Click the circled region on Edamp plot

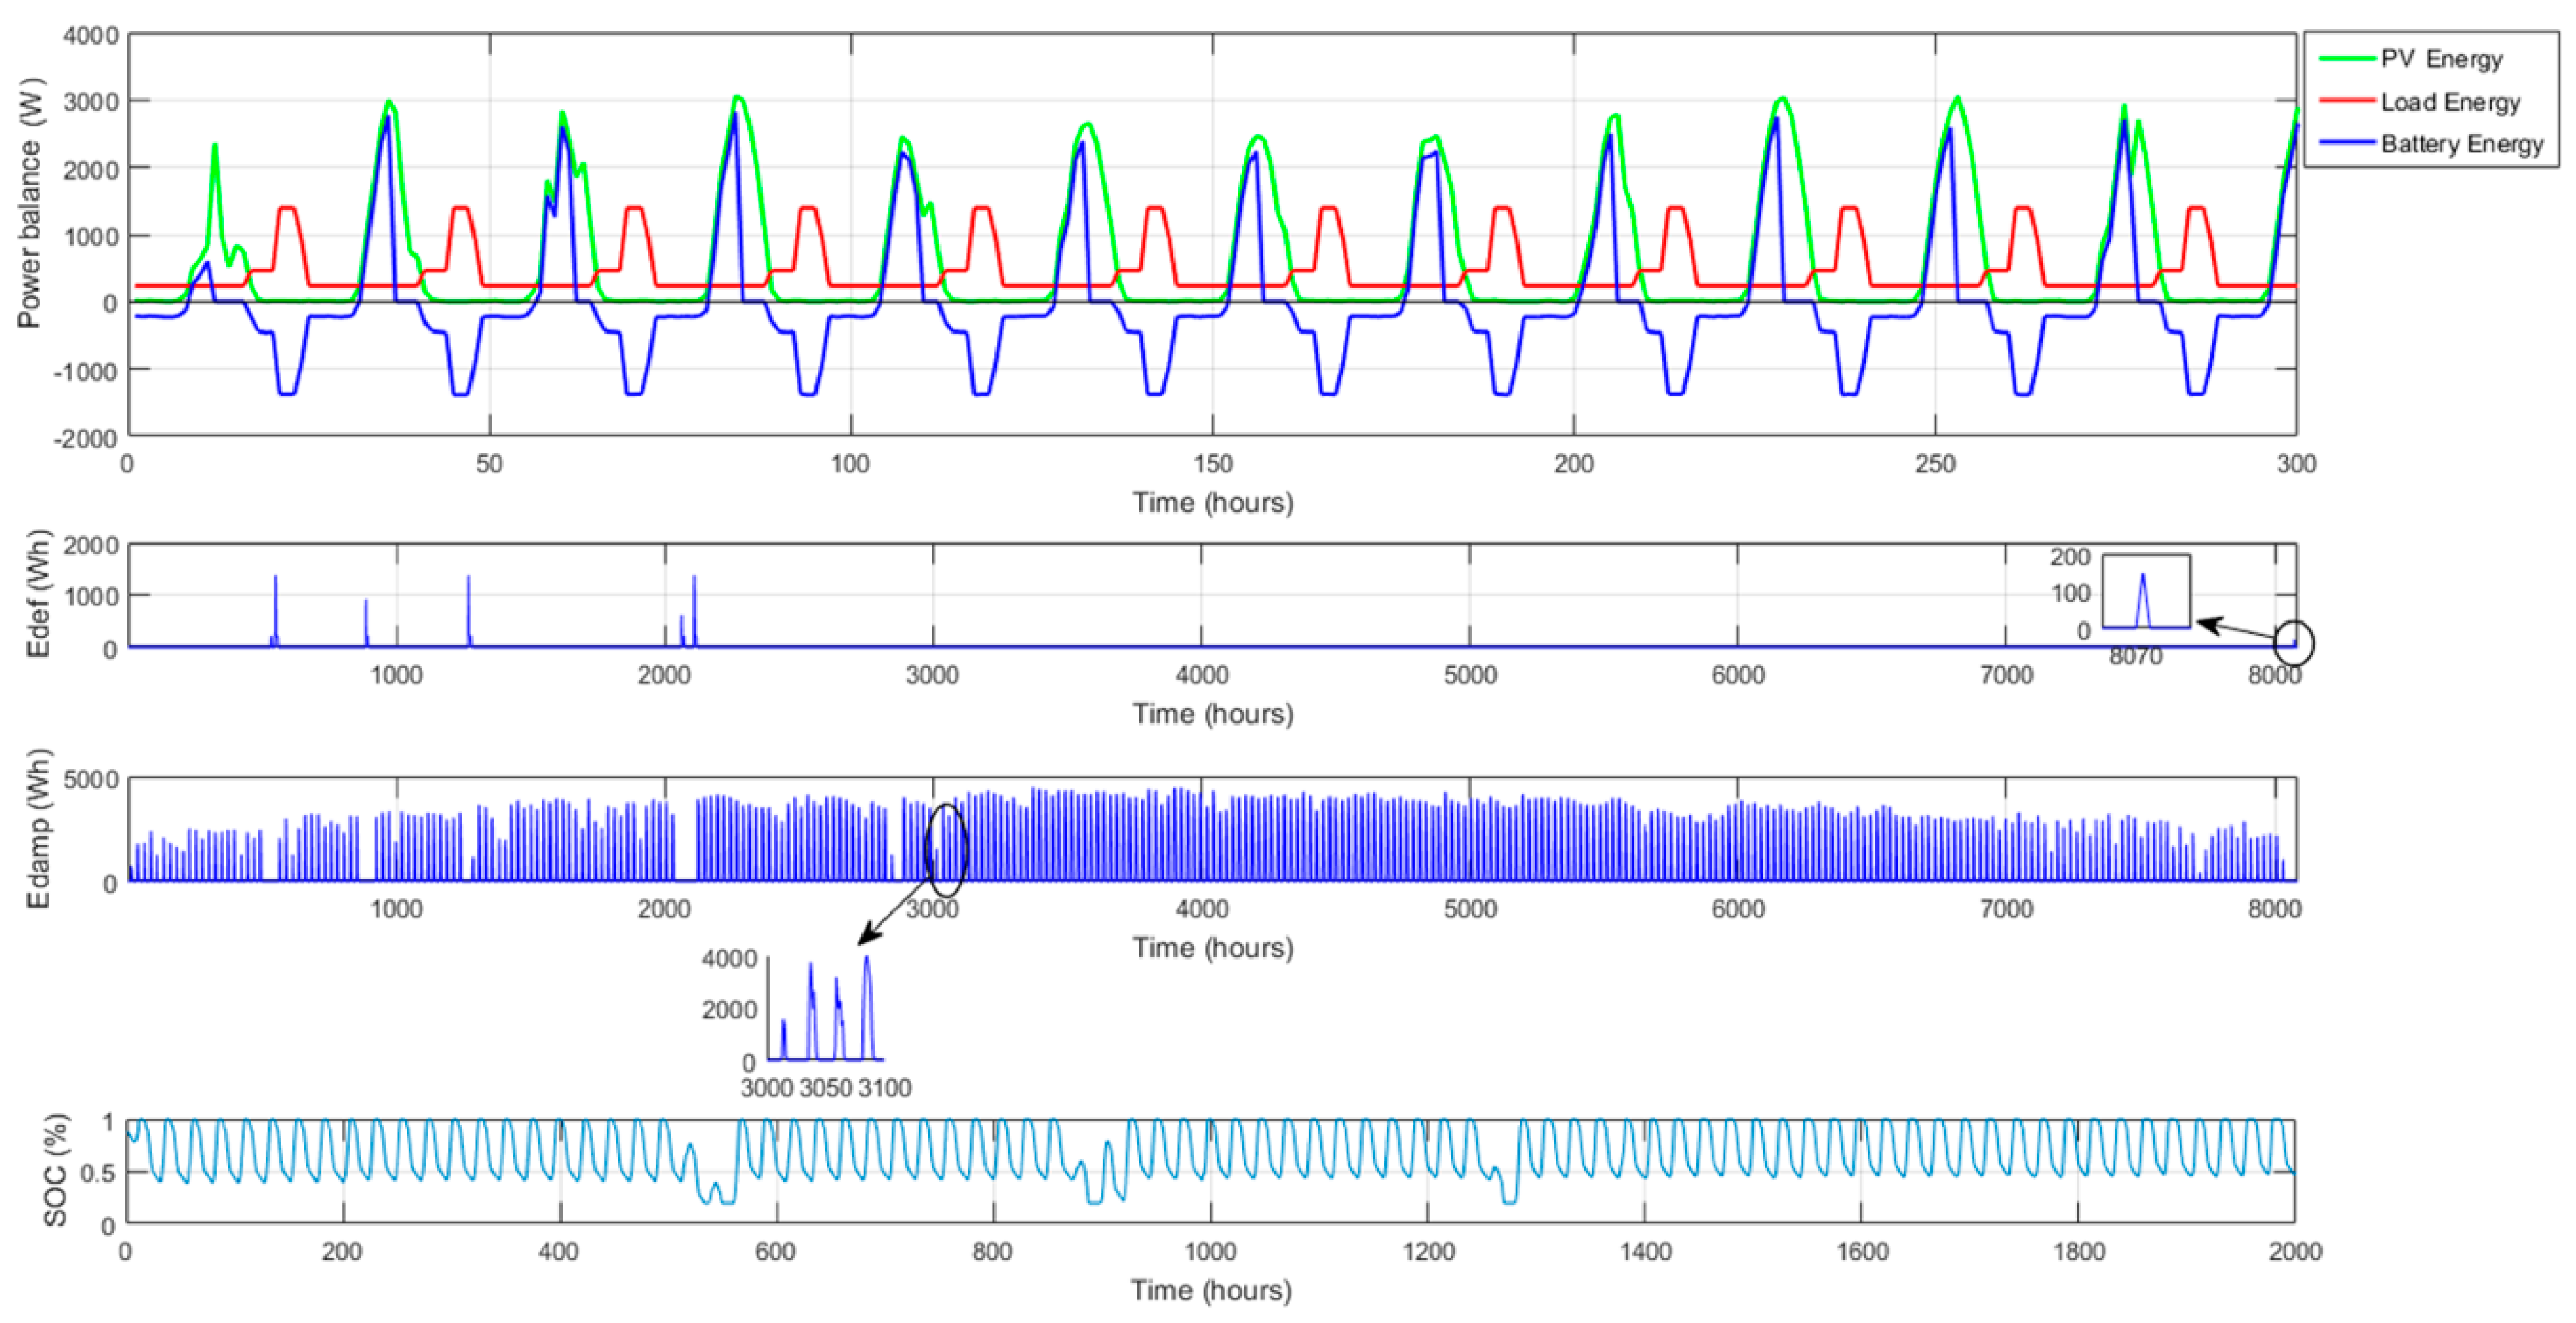tap(946, 850)
